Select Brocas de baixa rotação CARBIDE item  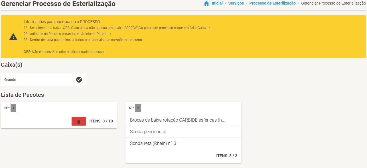click(177, 120)
